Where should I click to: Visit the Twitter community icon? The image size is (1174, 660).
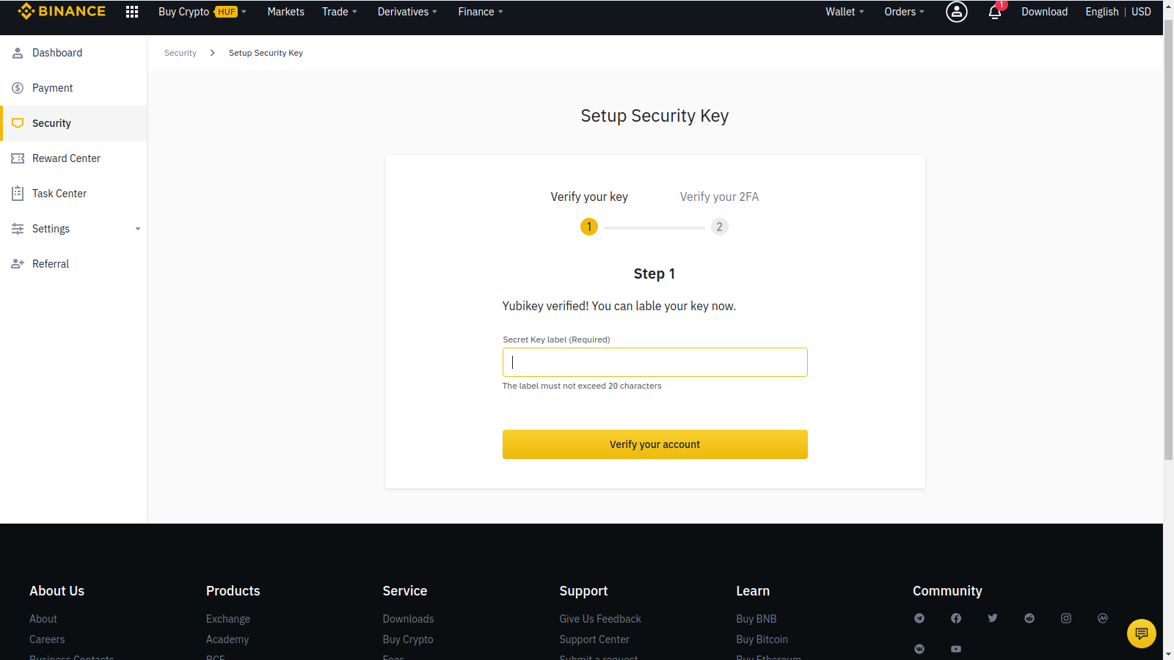tap(993, 618)
